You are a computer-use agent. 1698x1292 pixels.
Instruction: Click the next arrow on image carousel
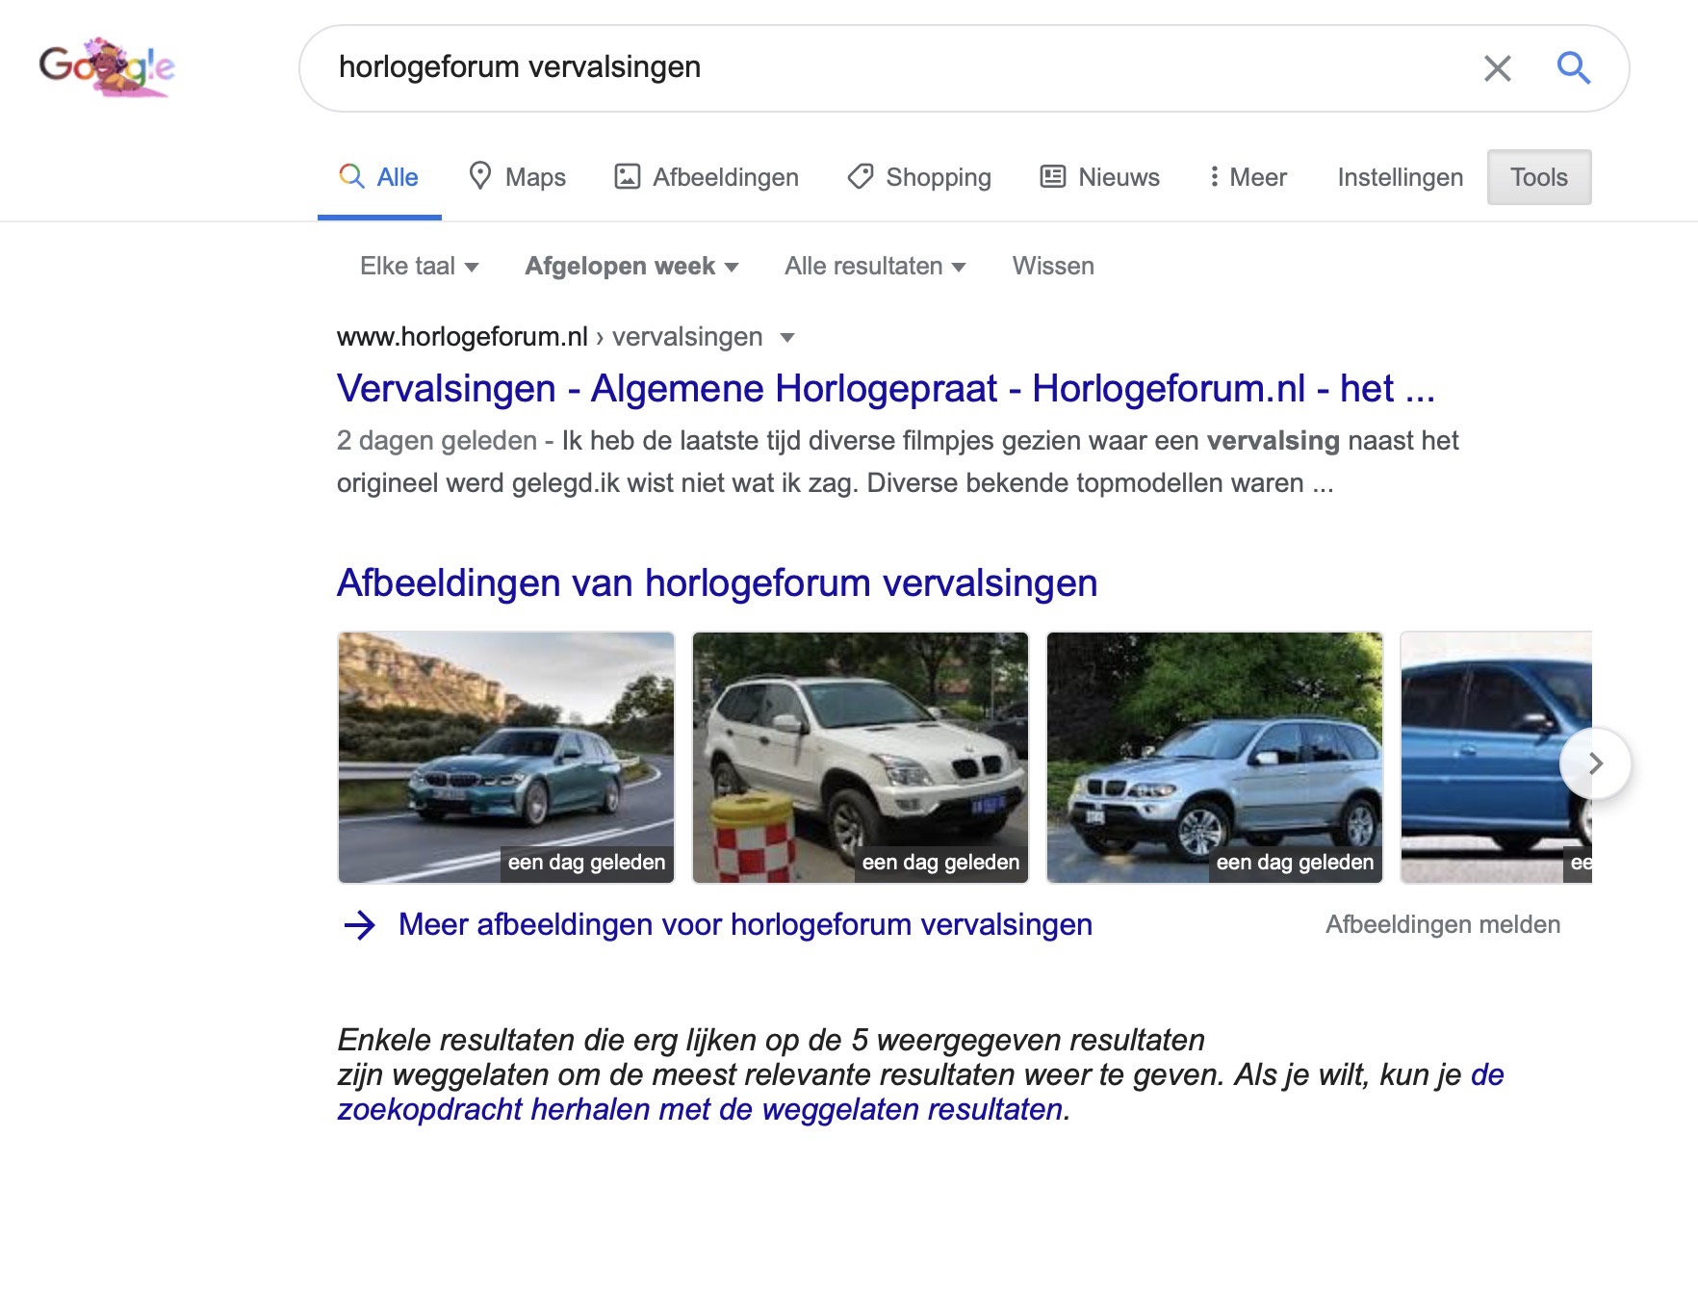coord(1595,763)
